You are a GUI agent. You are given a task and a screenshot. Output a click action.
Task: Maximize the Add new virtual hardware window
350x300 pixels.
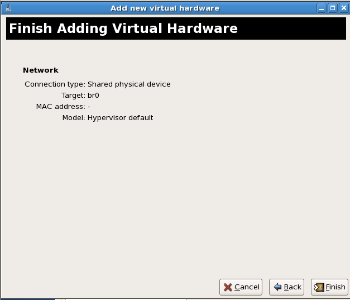(x=332, y=8)
